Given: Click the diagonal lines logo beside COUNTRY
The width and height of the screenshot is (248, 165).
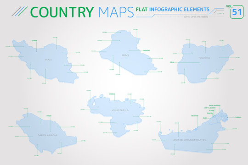Looking at the screenshot, I should [19, 11].
